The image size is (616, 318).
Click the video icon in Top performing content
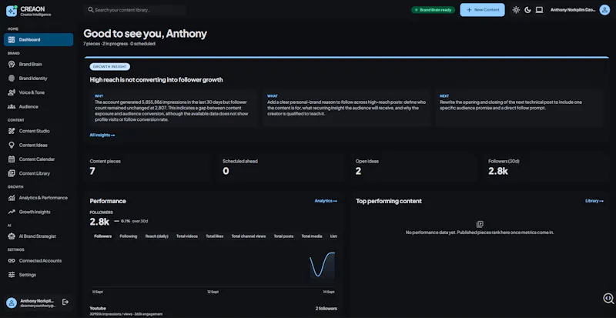(x=480, y=224)
